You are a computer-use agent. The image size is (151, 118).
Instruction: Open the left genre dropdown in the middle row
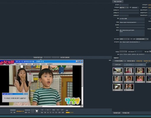pyautogui.click(x=124, y=39)
